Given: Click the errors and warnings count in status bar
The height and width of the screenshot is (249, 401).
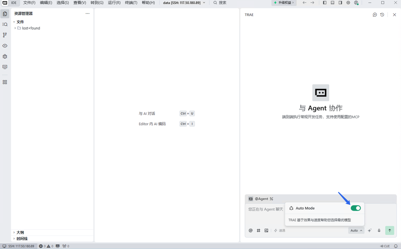Looking at the screenshot, I should pos(46,246).
